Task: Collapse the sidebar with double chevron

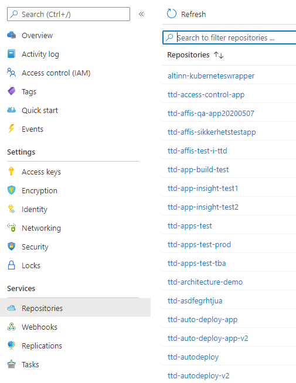Action: [x=141, y=14]
